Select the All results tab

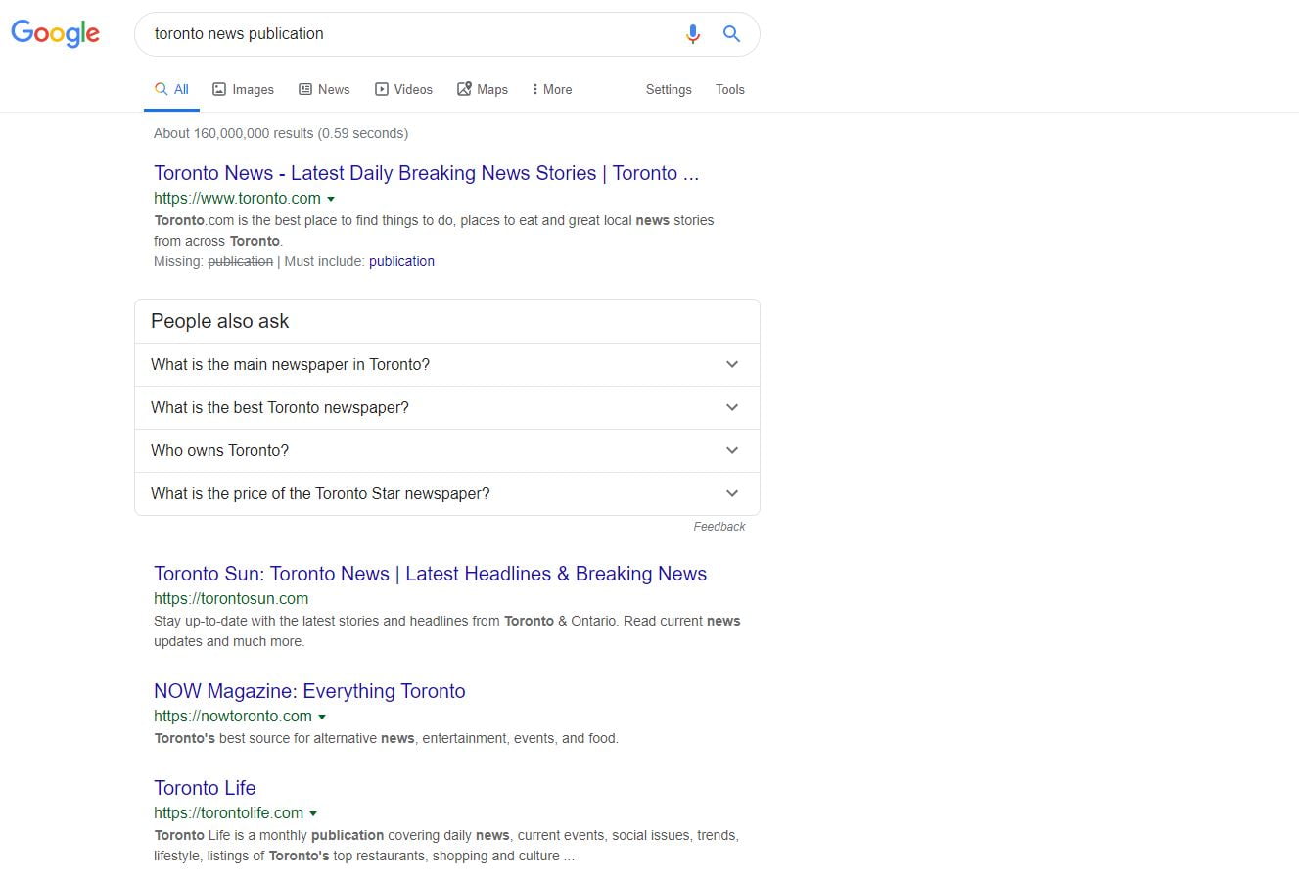(171, 89)
